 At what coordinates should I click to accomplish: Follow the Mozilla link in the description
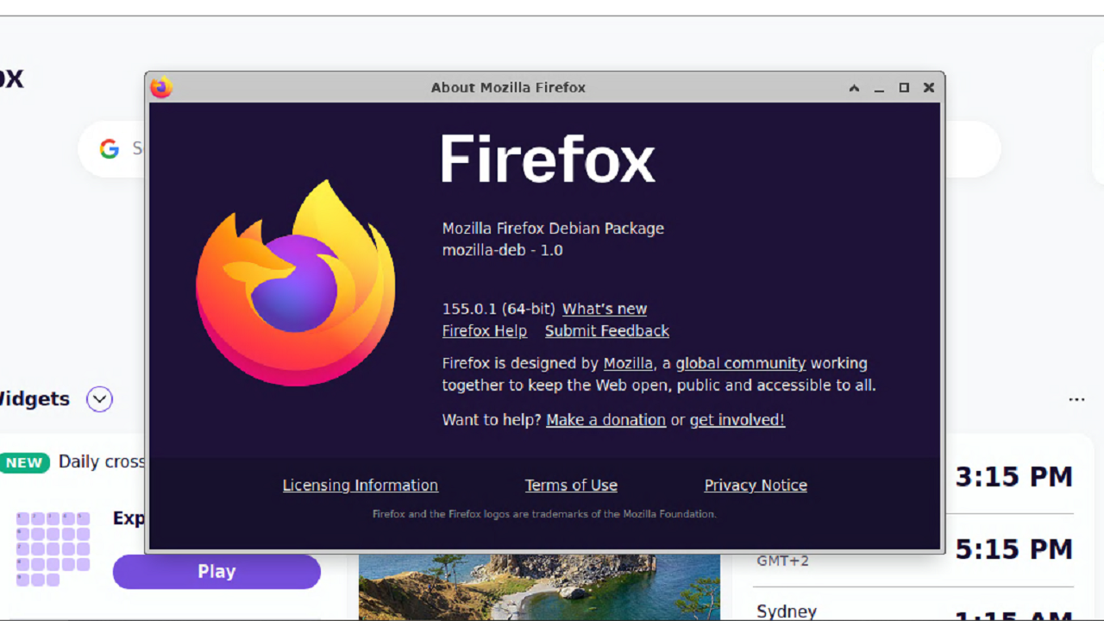click(628, 363)
